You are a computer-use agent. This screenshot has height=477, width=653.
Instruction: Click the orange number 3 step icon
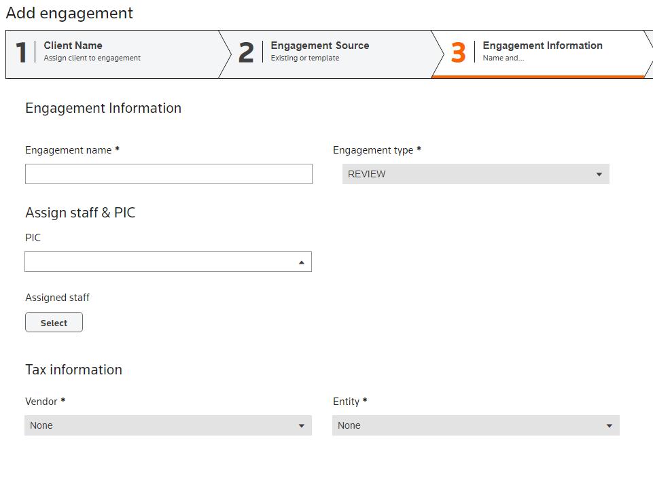pos(458,53)
